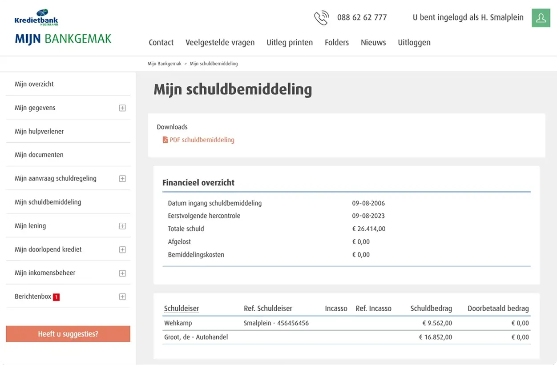
Task: Expand the Mijn gegevens plus icon
Action: (x=122, y=108)
